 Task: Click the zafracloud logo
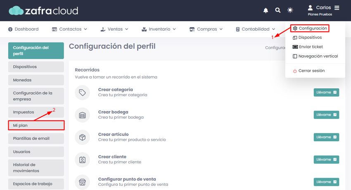pyautogui.click(x=43, y=10)
